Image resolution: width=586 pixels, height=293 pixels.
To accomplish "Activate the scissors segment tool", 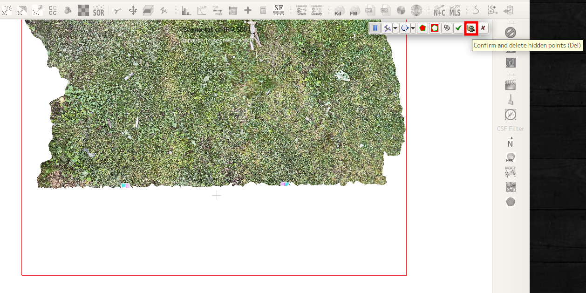I will pyautogui.click(x=117, y=10).
